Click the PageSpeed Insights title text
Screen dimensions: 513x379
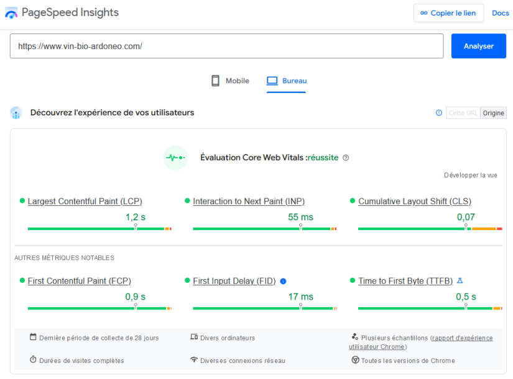(x=70, y=13)
